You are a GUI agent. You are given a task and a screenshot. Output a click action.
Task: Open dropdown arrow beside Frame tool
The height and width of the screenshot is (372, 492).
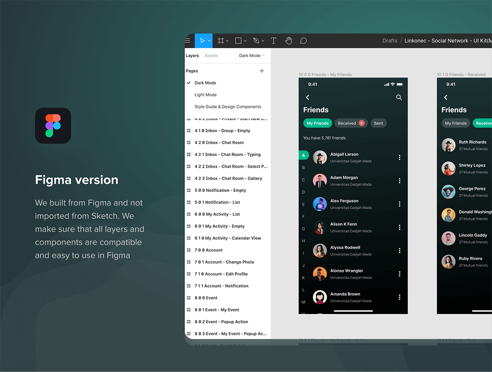pyautogui.click(x=227, y=41)
